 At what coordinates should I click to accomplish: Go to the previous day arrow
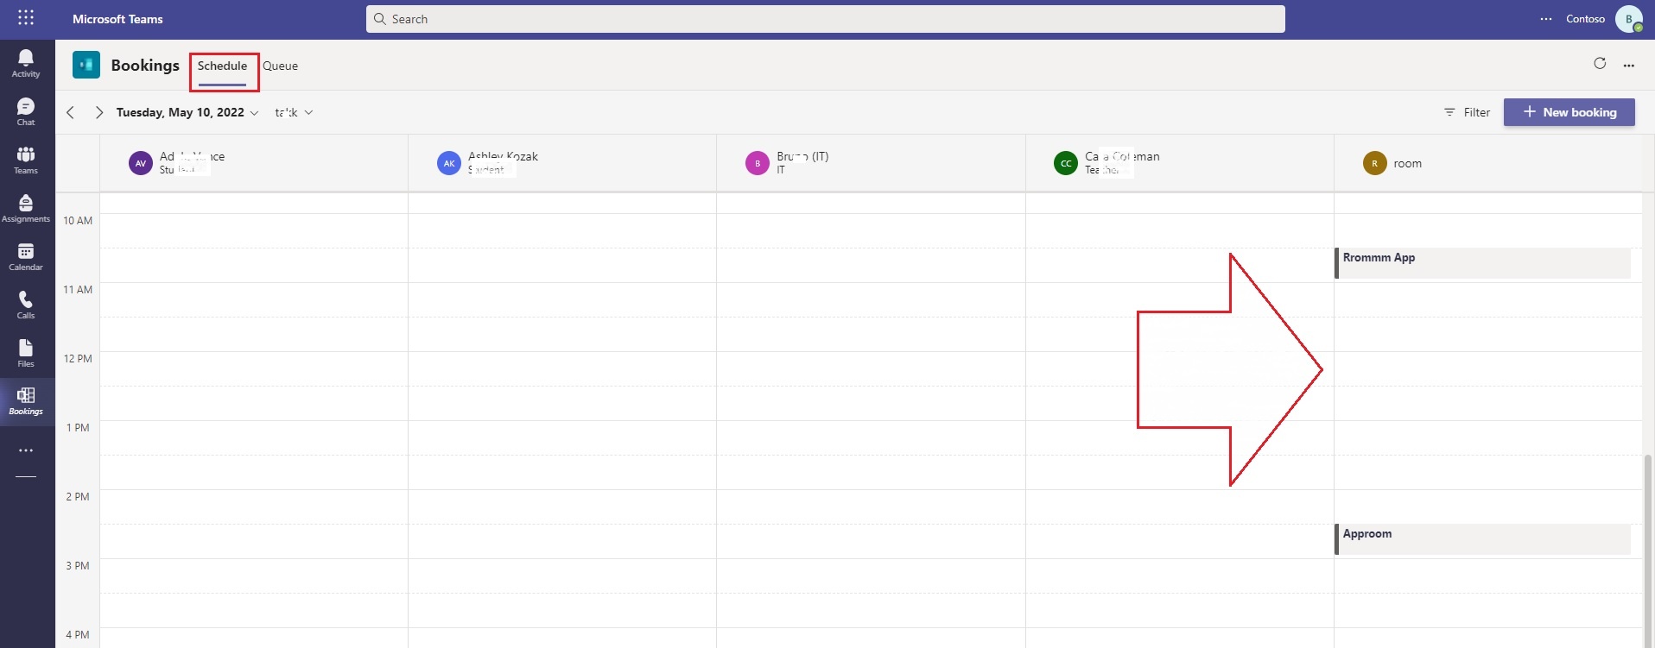pyautogui.click(x=71, y=112)
